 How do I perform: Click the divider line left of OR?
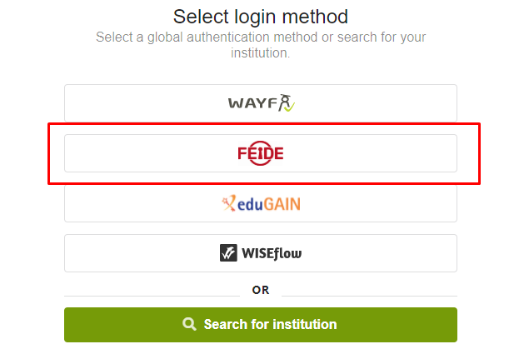(x=152, y=296)
